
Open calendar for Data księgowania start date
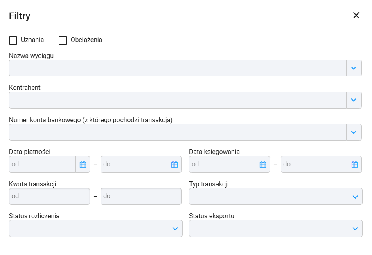(x=263, y=164)
